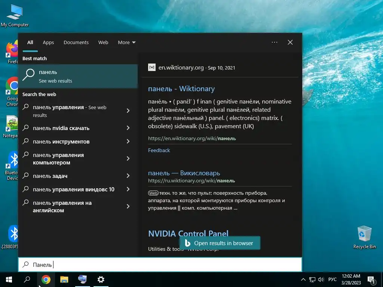This screenshot has height=287, width=383.
Task: Open Settings gear in the taskbar
Action: pyautogui.click(x=101, y=280)
